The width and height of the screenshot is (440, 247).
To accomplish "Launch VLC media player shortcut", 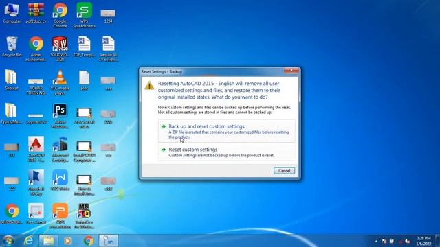I will (x=60, y=83).
